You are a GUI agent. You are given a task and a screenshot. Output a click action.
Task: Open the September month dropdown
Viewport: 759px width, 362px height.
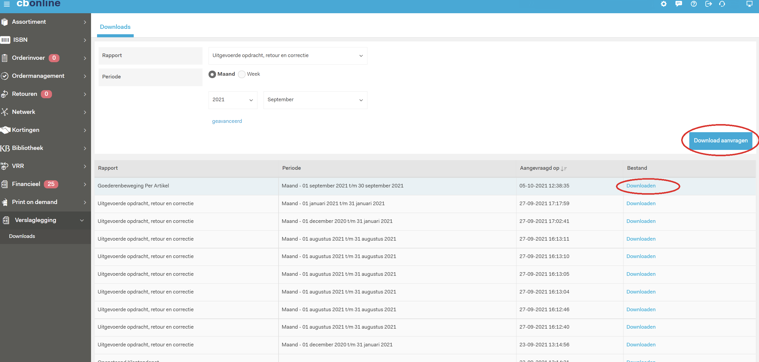click(315, 100)
